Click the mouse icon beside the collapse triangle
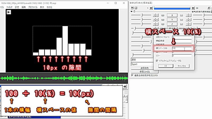 coord(134,12)
